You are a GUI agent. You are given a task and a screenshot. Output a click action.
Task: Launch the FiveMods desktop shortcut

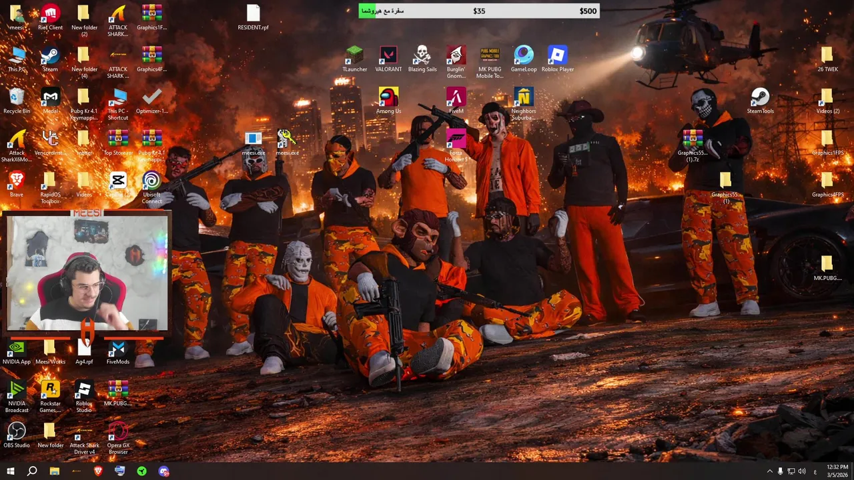[x=117, y=352]
